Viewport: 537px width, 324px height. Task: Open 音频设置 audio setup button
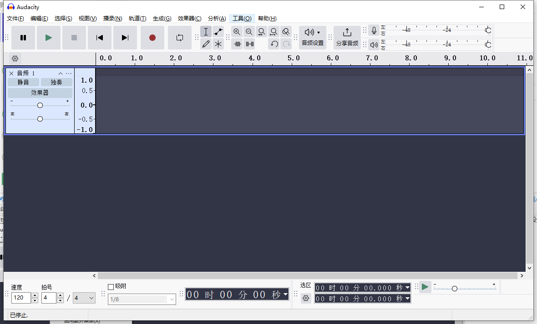(313, 38)
